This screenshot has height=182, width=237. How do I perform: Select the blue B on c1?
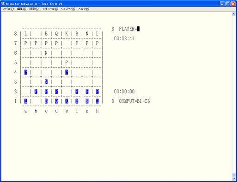[46, 101]
